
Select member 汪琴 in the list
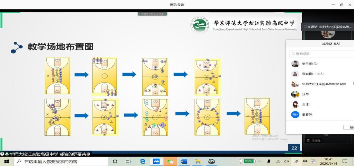pyautogui.click(x=320, y=94)
